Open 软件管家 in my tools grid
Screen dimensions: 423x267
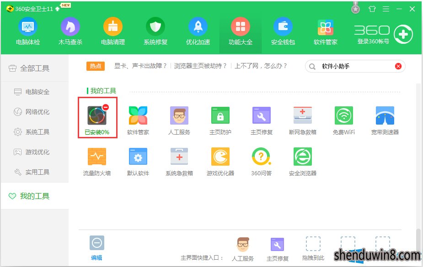[138, 120]
